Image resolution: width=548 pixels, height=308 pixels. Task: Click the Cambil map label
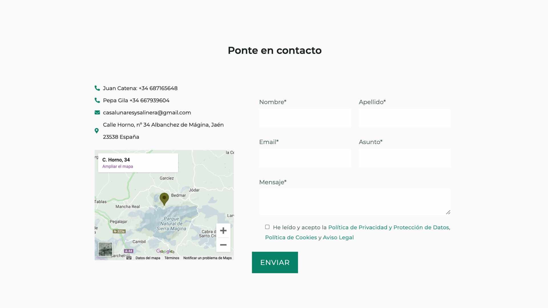[139, 242]
